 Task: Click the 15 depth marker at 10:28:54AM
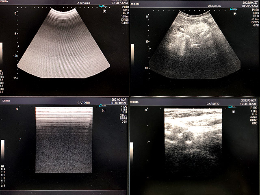coord(15,78)
